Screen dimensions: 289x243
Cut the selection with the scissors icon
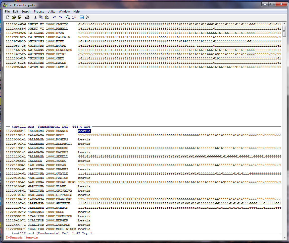[35, 17]
